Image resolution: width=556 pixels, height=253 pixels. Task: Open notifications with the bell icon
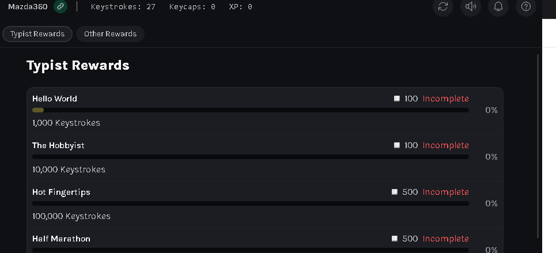coord(498,6)
